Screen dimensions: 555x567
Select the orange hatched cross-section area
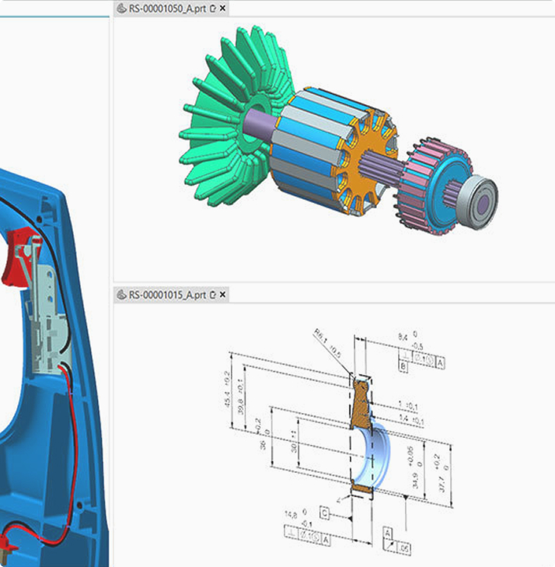click(361, 405)
